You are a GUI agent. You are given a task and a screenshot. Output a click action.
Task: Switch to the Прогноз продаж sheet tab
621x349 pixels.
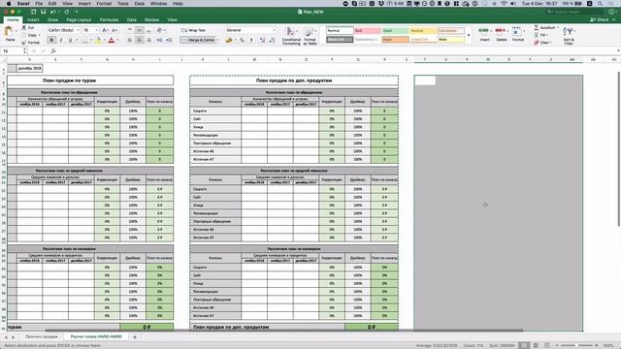[x=41, y=336]
